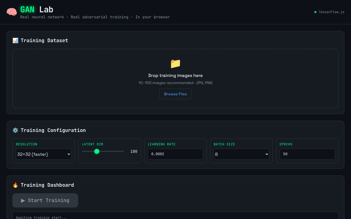Click the Training Configuration heading
Image resolution: width=351 pixels, height=219 pixels.
53,130
